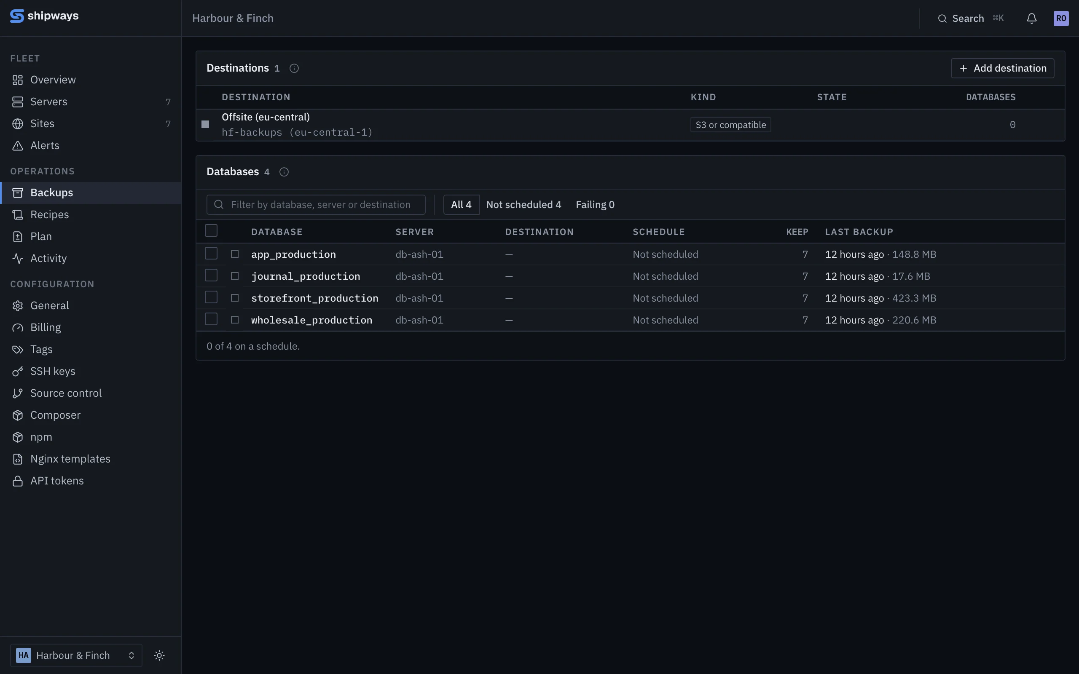Click the database filter input field

(x=316, y=205)
